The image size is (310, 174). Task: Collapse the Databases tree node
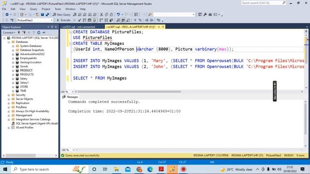pos(9,42)
